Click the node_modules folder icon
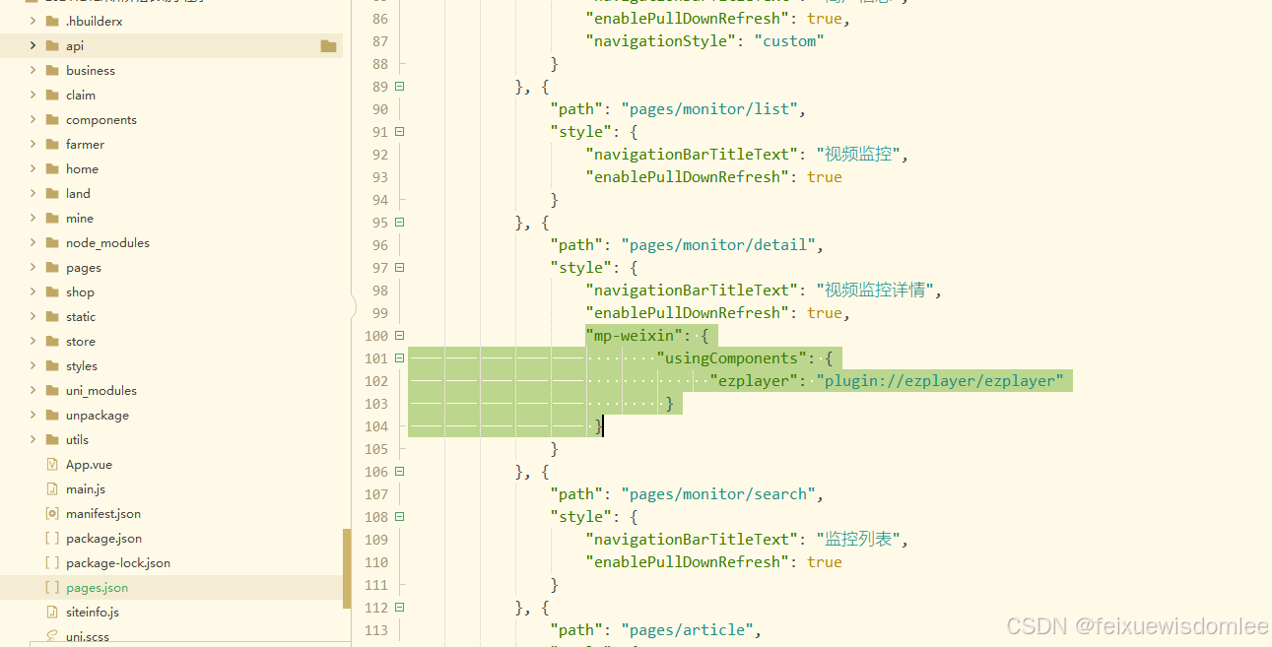Image resolution: width=1272 pixels, height=647 pixels. pos(52,242)
